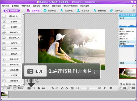Click the undo arrow icon
Image resolution: width=137 pixels, height=101 pixels.
(x=53, y=88)
